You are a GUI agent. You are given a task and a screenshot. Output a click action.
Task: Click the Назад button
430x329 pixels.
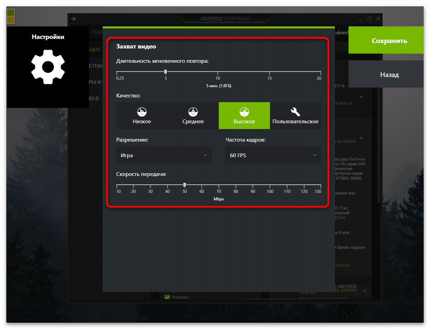pyautogui.click(x=389, y=75)
